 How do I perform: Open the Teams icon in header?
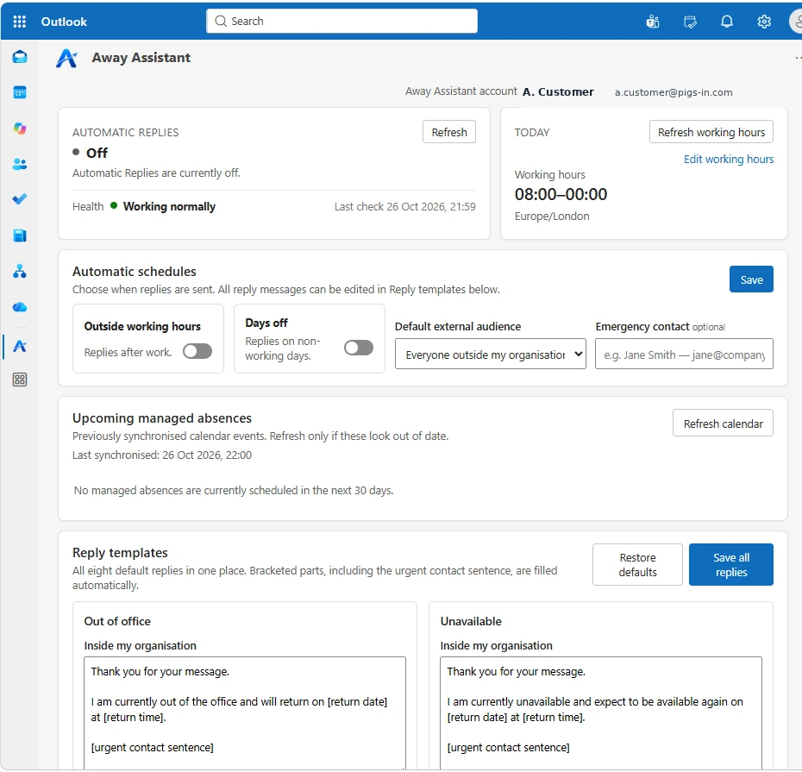click(x=653, y=22)
